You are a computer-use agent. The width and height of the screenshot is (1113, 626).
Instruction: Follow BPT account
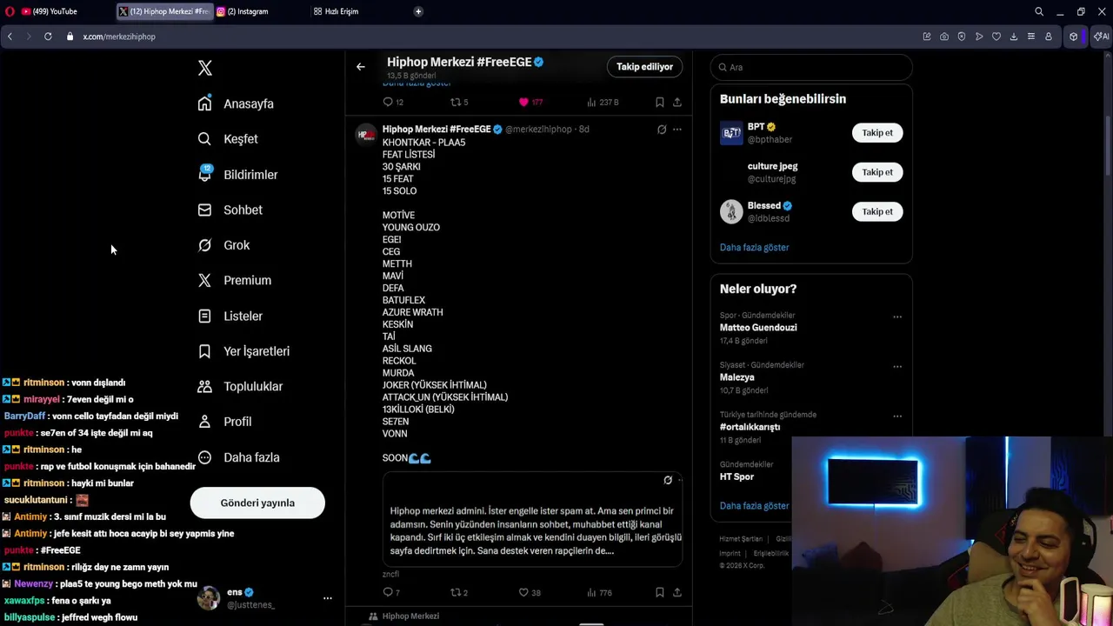point(877,133)
